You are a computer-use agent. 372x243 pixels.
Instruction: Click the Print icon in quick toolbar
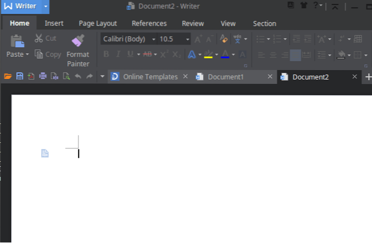point(43,77)
